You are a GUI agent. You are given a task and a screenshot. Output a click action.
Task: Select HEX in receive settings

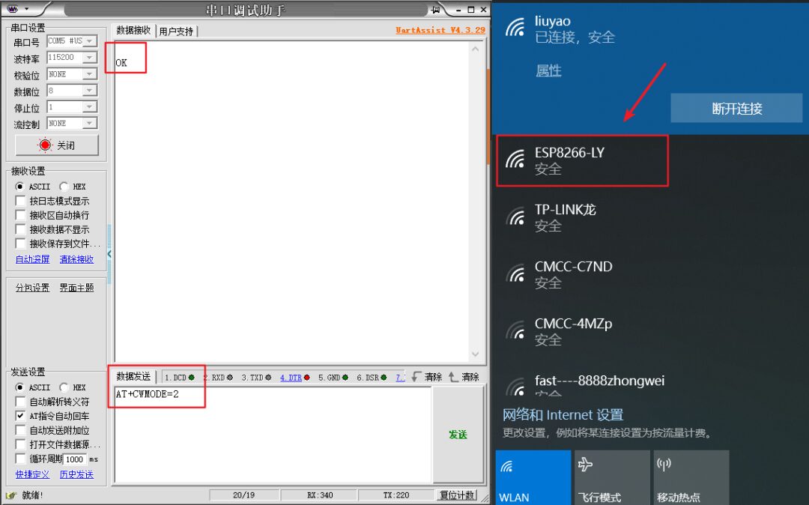click(x=64, y=187)
